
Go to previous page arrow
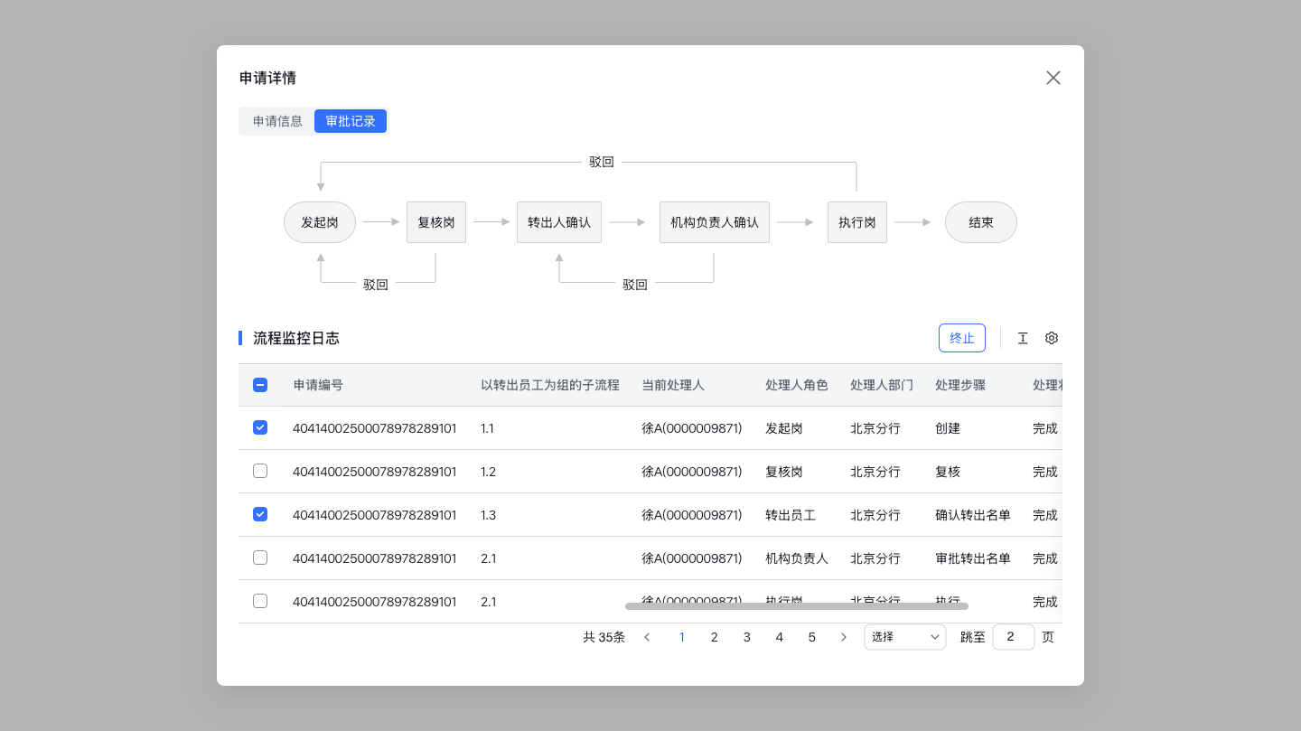[x=647, y=637]
